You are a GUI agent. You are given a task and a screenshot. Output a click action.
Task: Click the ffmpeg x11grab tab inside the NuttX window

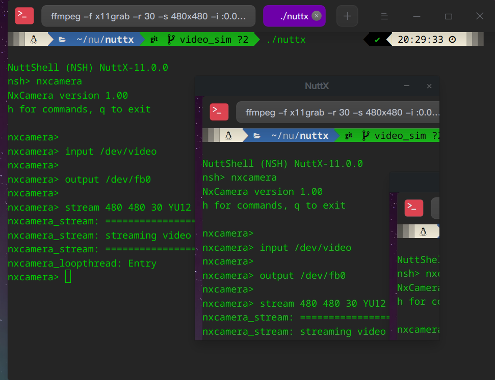pyautogui.click(x=338, y=112)
